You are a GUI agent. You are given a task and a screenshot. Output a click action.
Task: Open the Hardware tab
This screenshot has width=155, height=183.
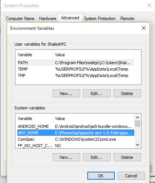pyautogui.click(x=47, y=18)
